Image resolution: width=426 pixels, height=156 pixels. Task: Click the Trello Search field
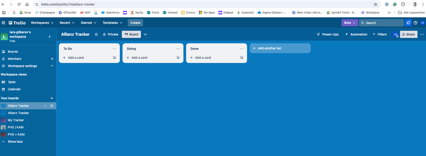point(381,23)
